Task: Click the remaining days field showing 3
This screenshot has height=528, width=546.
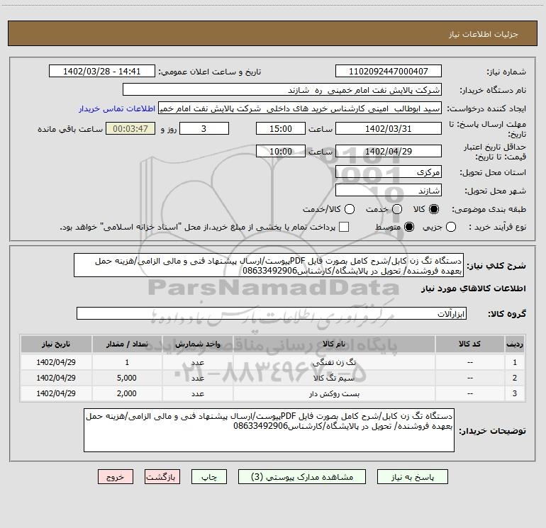Action: 204,129
